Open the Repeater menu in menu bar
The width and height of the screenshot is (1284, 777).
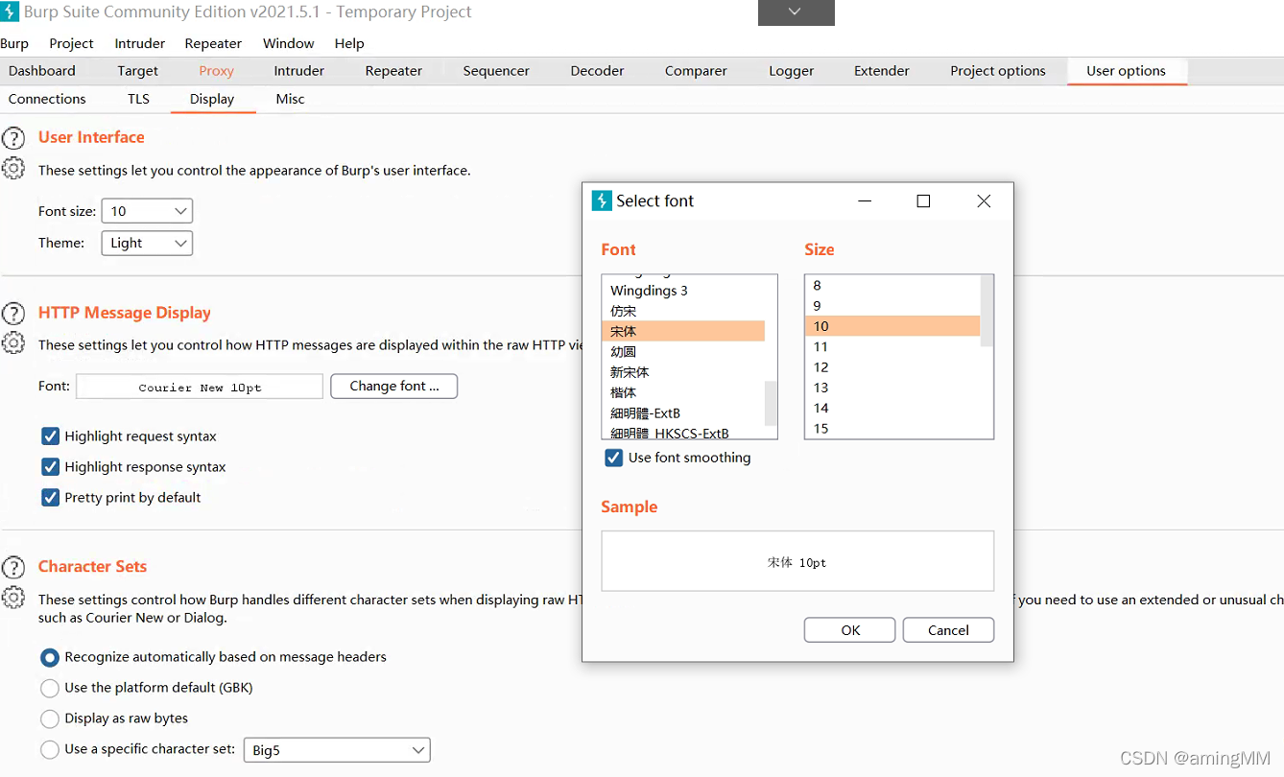tap(213, 43)
